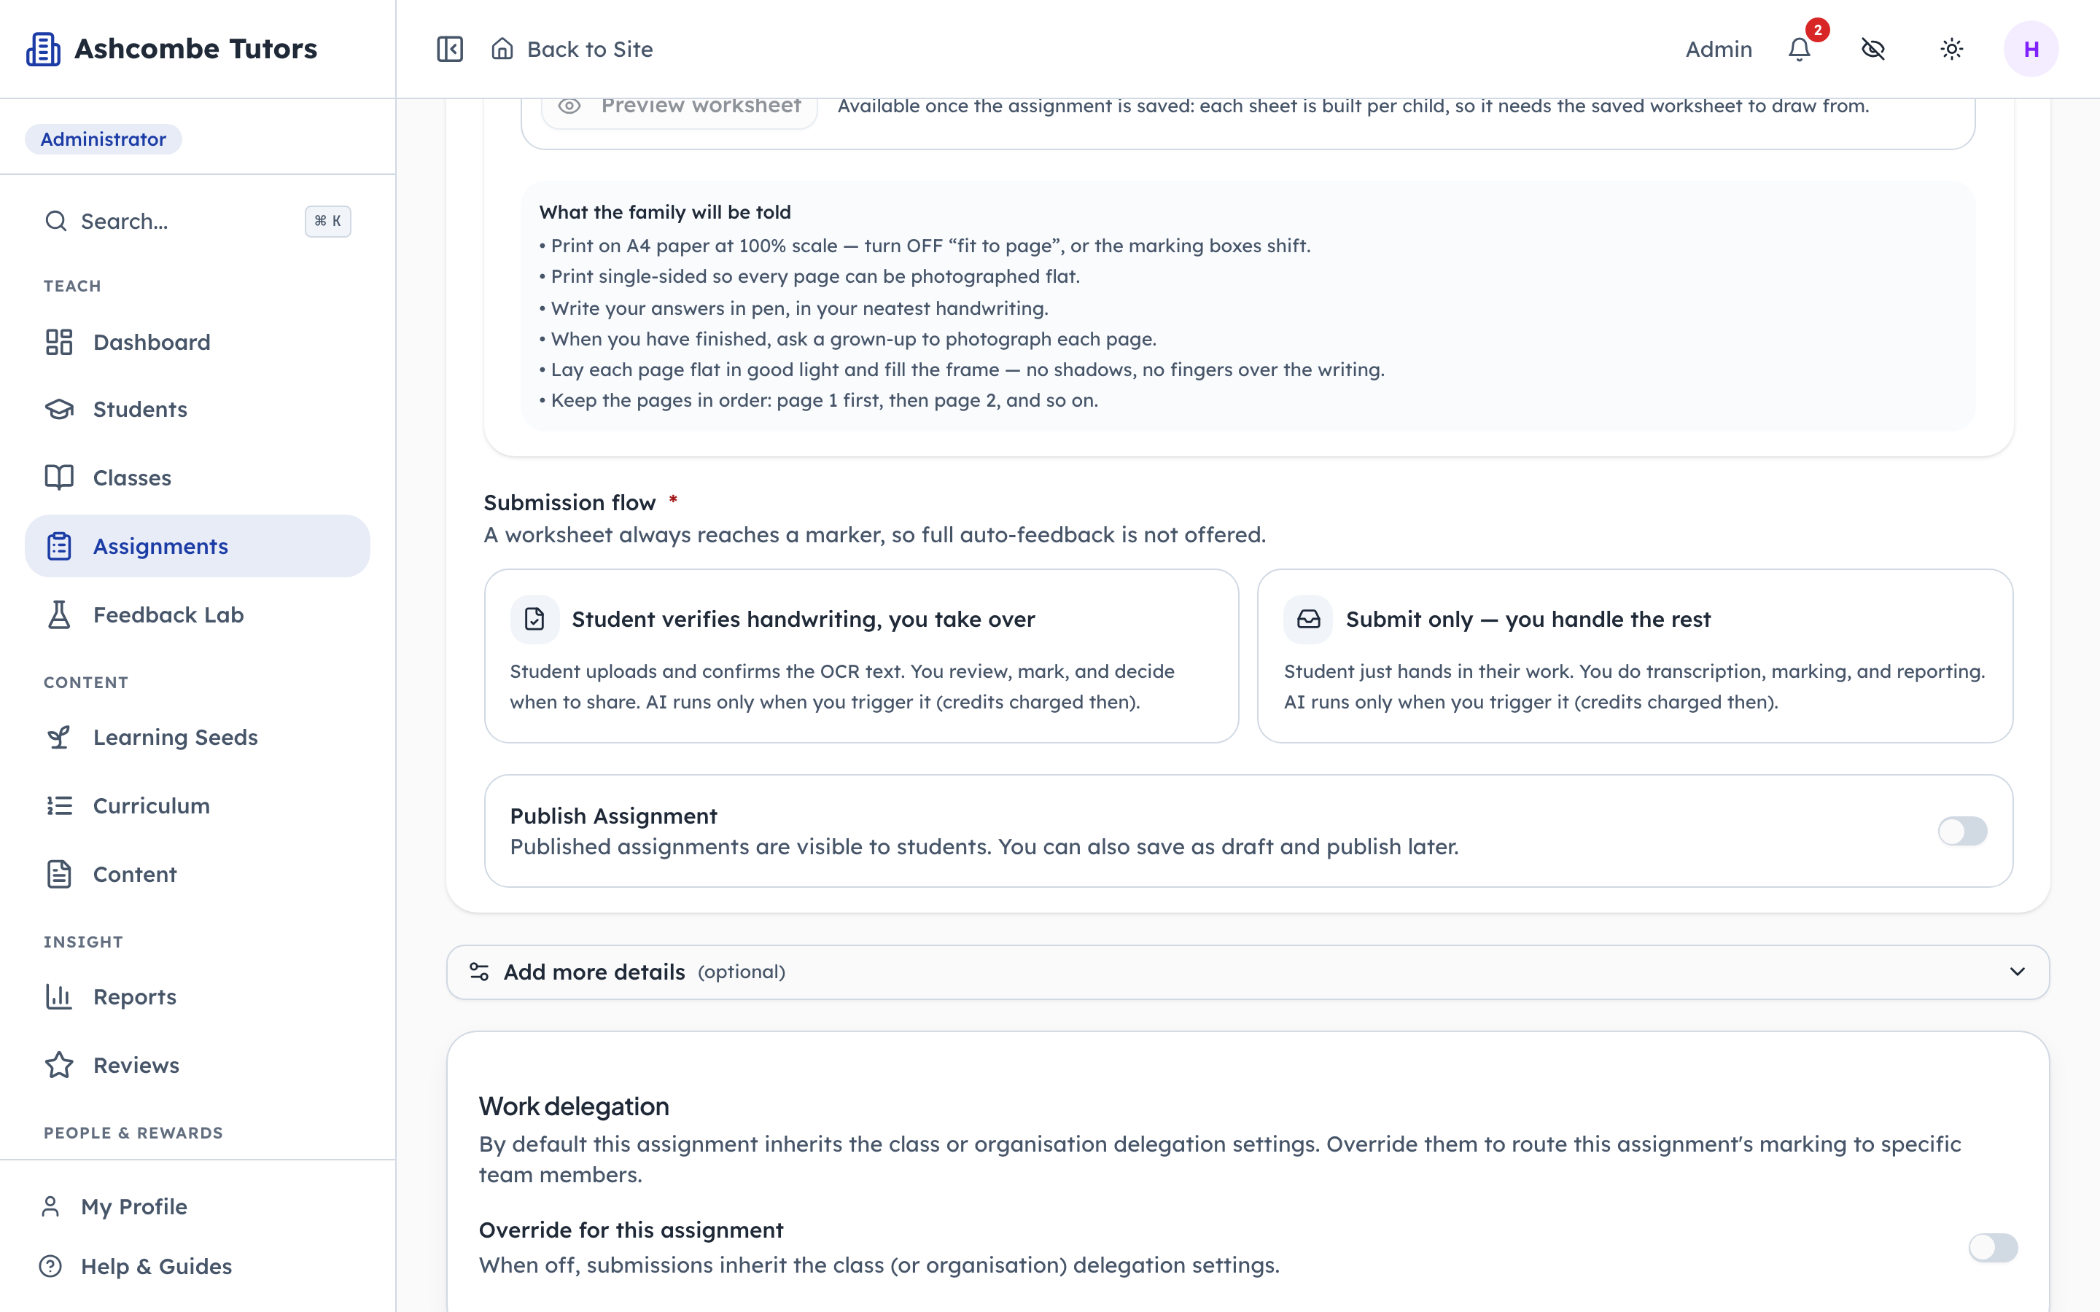
Task: Click the red notification count badge
Action: pyautogui.click(x=1818, y=29)
